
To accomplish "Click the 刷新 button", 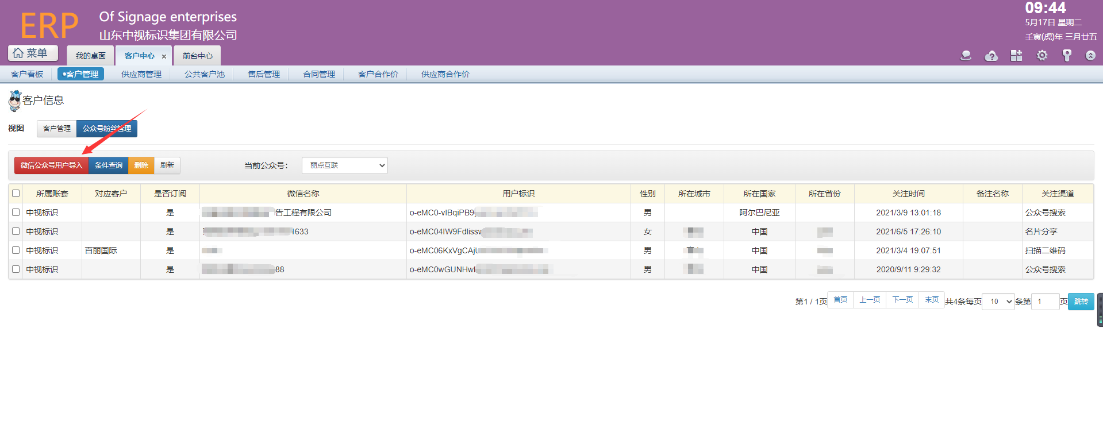I will point(167,165).
